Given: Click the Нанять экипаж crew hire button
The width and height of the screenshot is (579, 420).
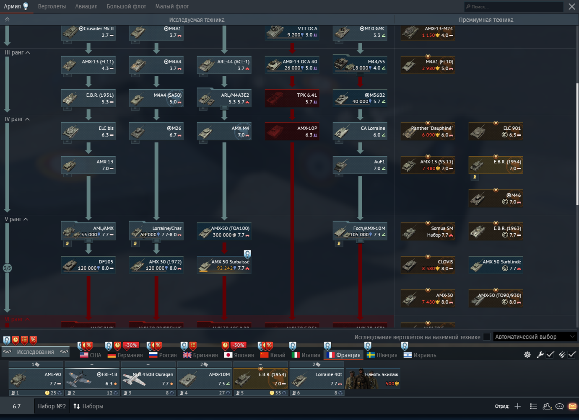Looking at the screenshot, I should (x=373, y=379).
